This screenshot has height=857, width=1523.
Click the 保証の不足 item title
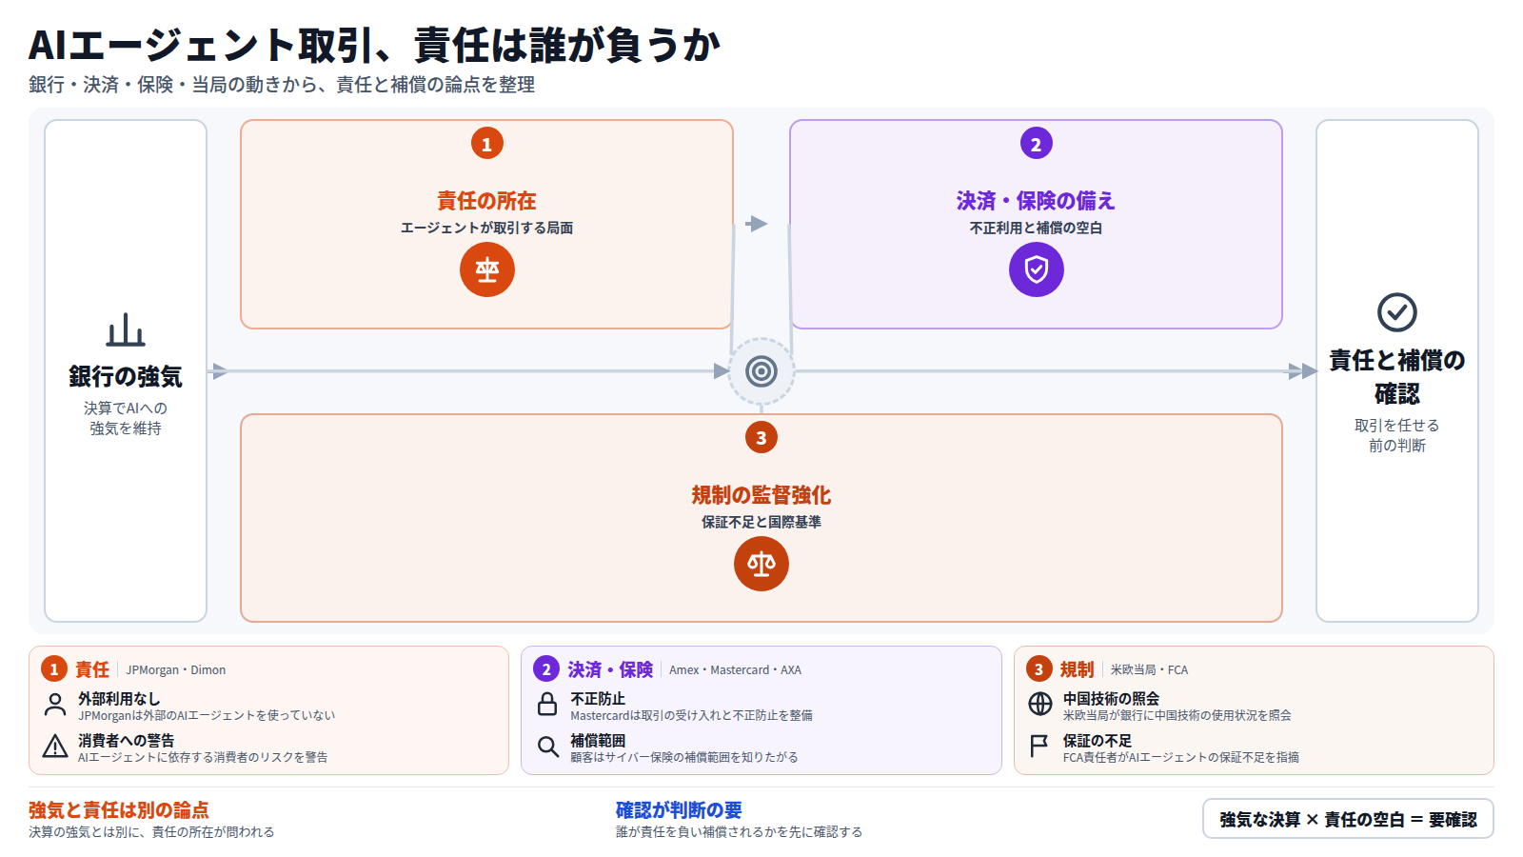[x=1098, y=741]
